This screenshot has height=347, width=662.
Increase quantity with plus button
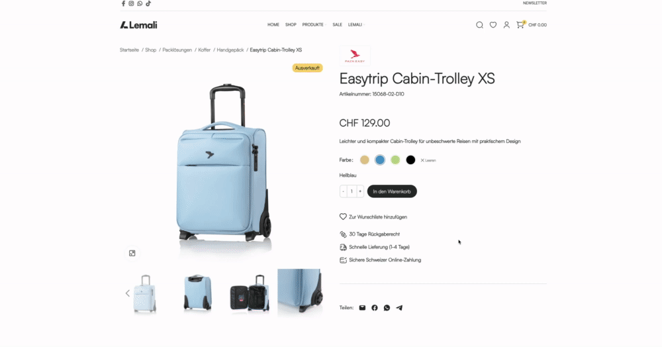(360, 191)
